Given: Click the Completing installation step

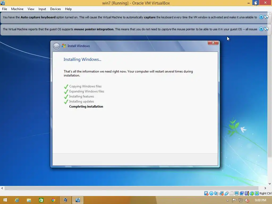Looking at the screenshot, I should click(x=86, y=107).
